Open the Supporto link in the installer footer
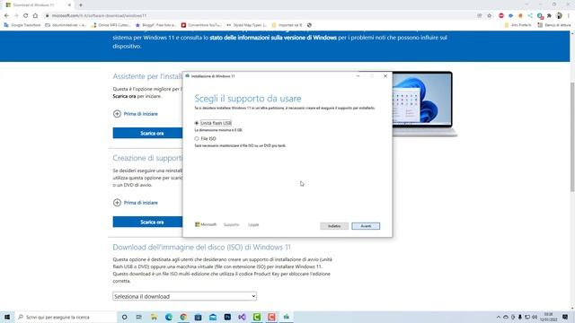575x323 pixels. tap(231, 224)
